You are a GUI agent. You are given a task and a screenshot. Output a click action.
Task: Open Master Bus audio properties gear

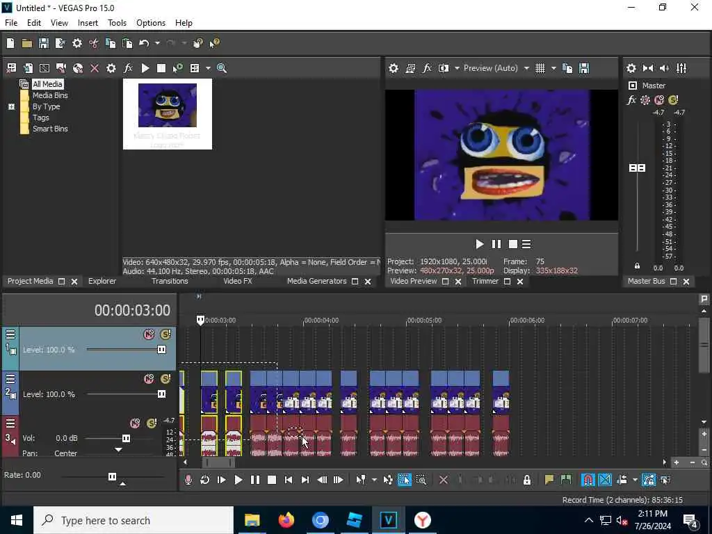click(631, 68)
